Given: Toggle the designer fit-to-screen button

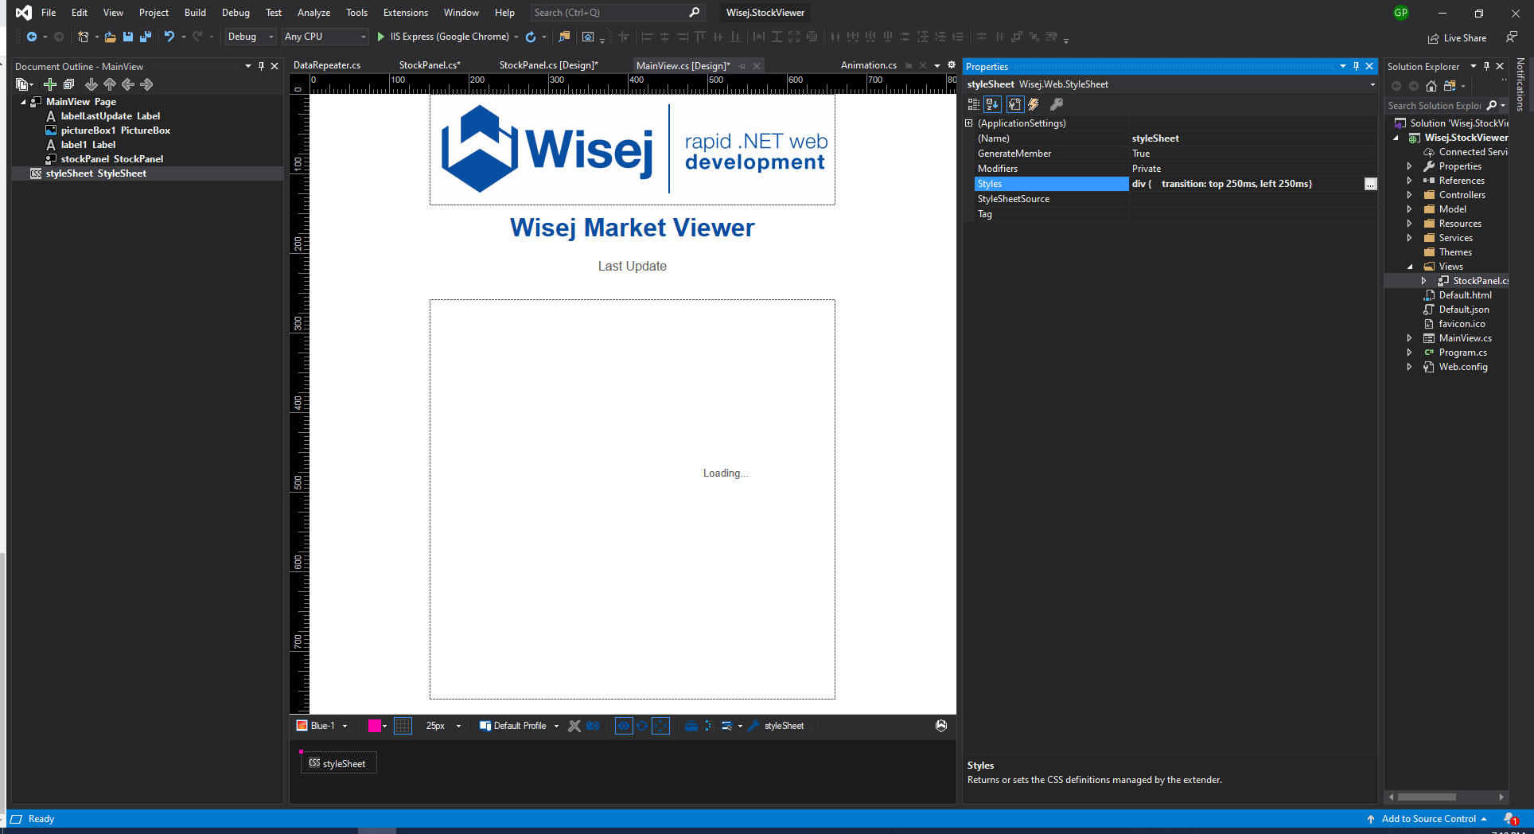Looking at the screenshot, I should pyautogui.click(x=660, y=726).
